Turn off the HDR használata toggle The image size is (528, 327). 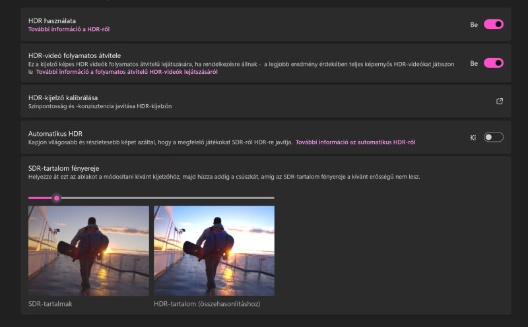pos(493,24)
